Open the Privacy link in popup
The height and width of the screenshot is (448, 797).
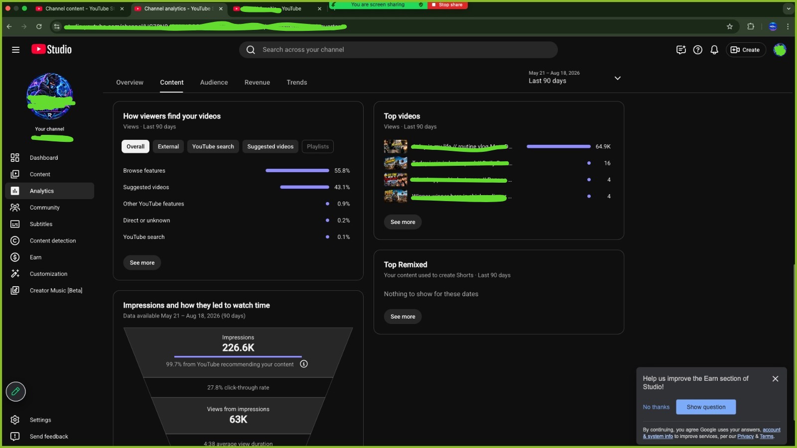[x=745, y=437]
